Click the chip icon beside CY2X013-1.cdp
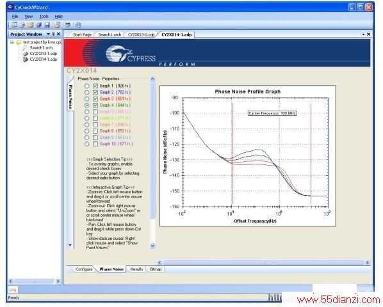Image resolution: width=383 pixels, height=307 pixels. [26, 54]
